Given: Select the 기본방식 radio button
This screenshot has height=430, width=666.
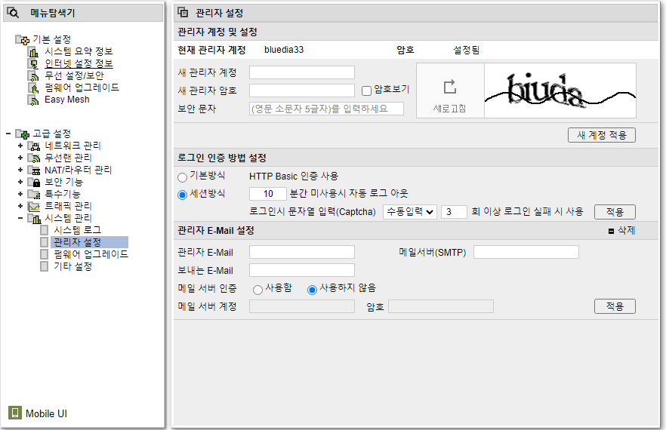Looking at the screenshot, I should coord(182,177).
